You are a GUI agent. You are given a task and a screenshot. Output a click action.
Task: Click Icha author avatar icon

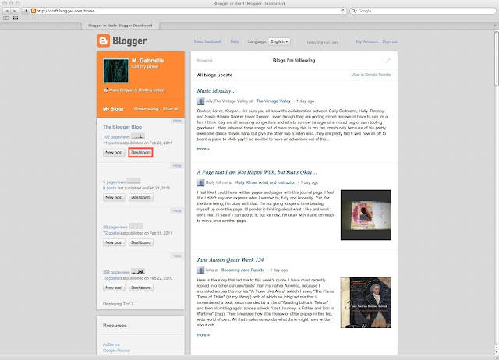click(x=200, y=270)
